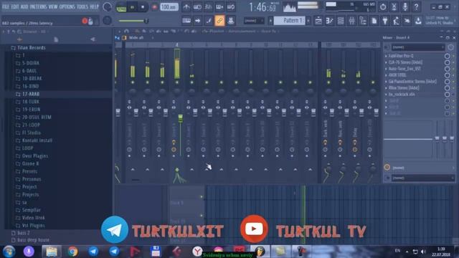Open the piano roll view icon
This screenshot has width=459, height=258.
[329, 21]
